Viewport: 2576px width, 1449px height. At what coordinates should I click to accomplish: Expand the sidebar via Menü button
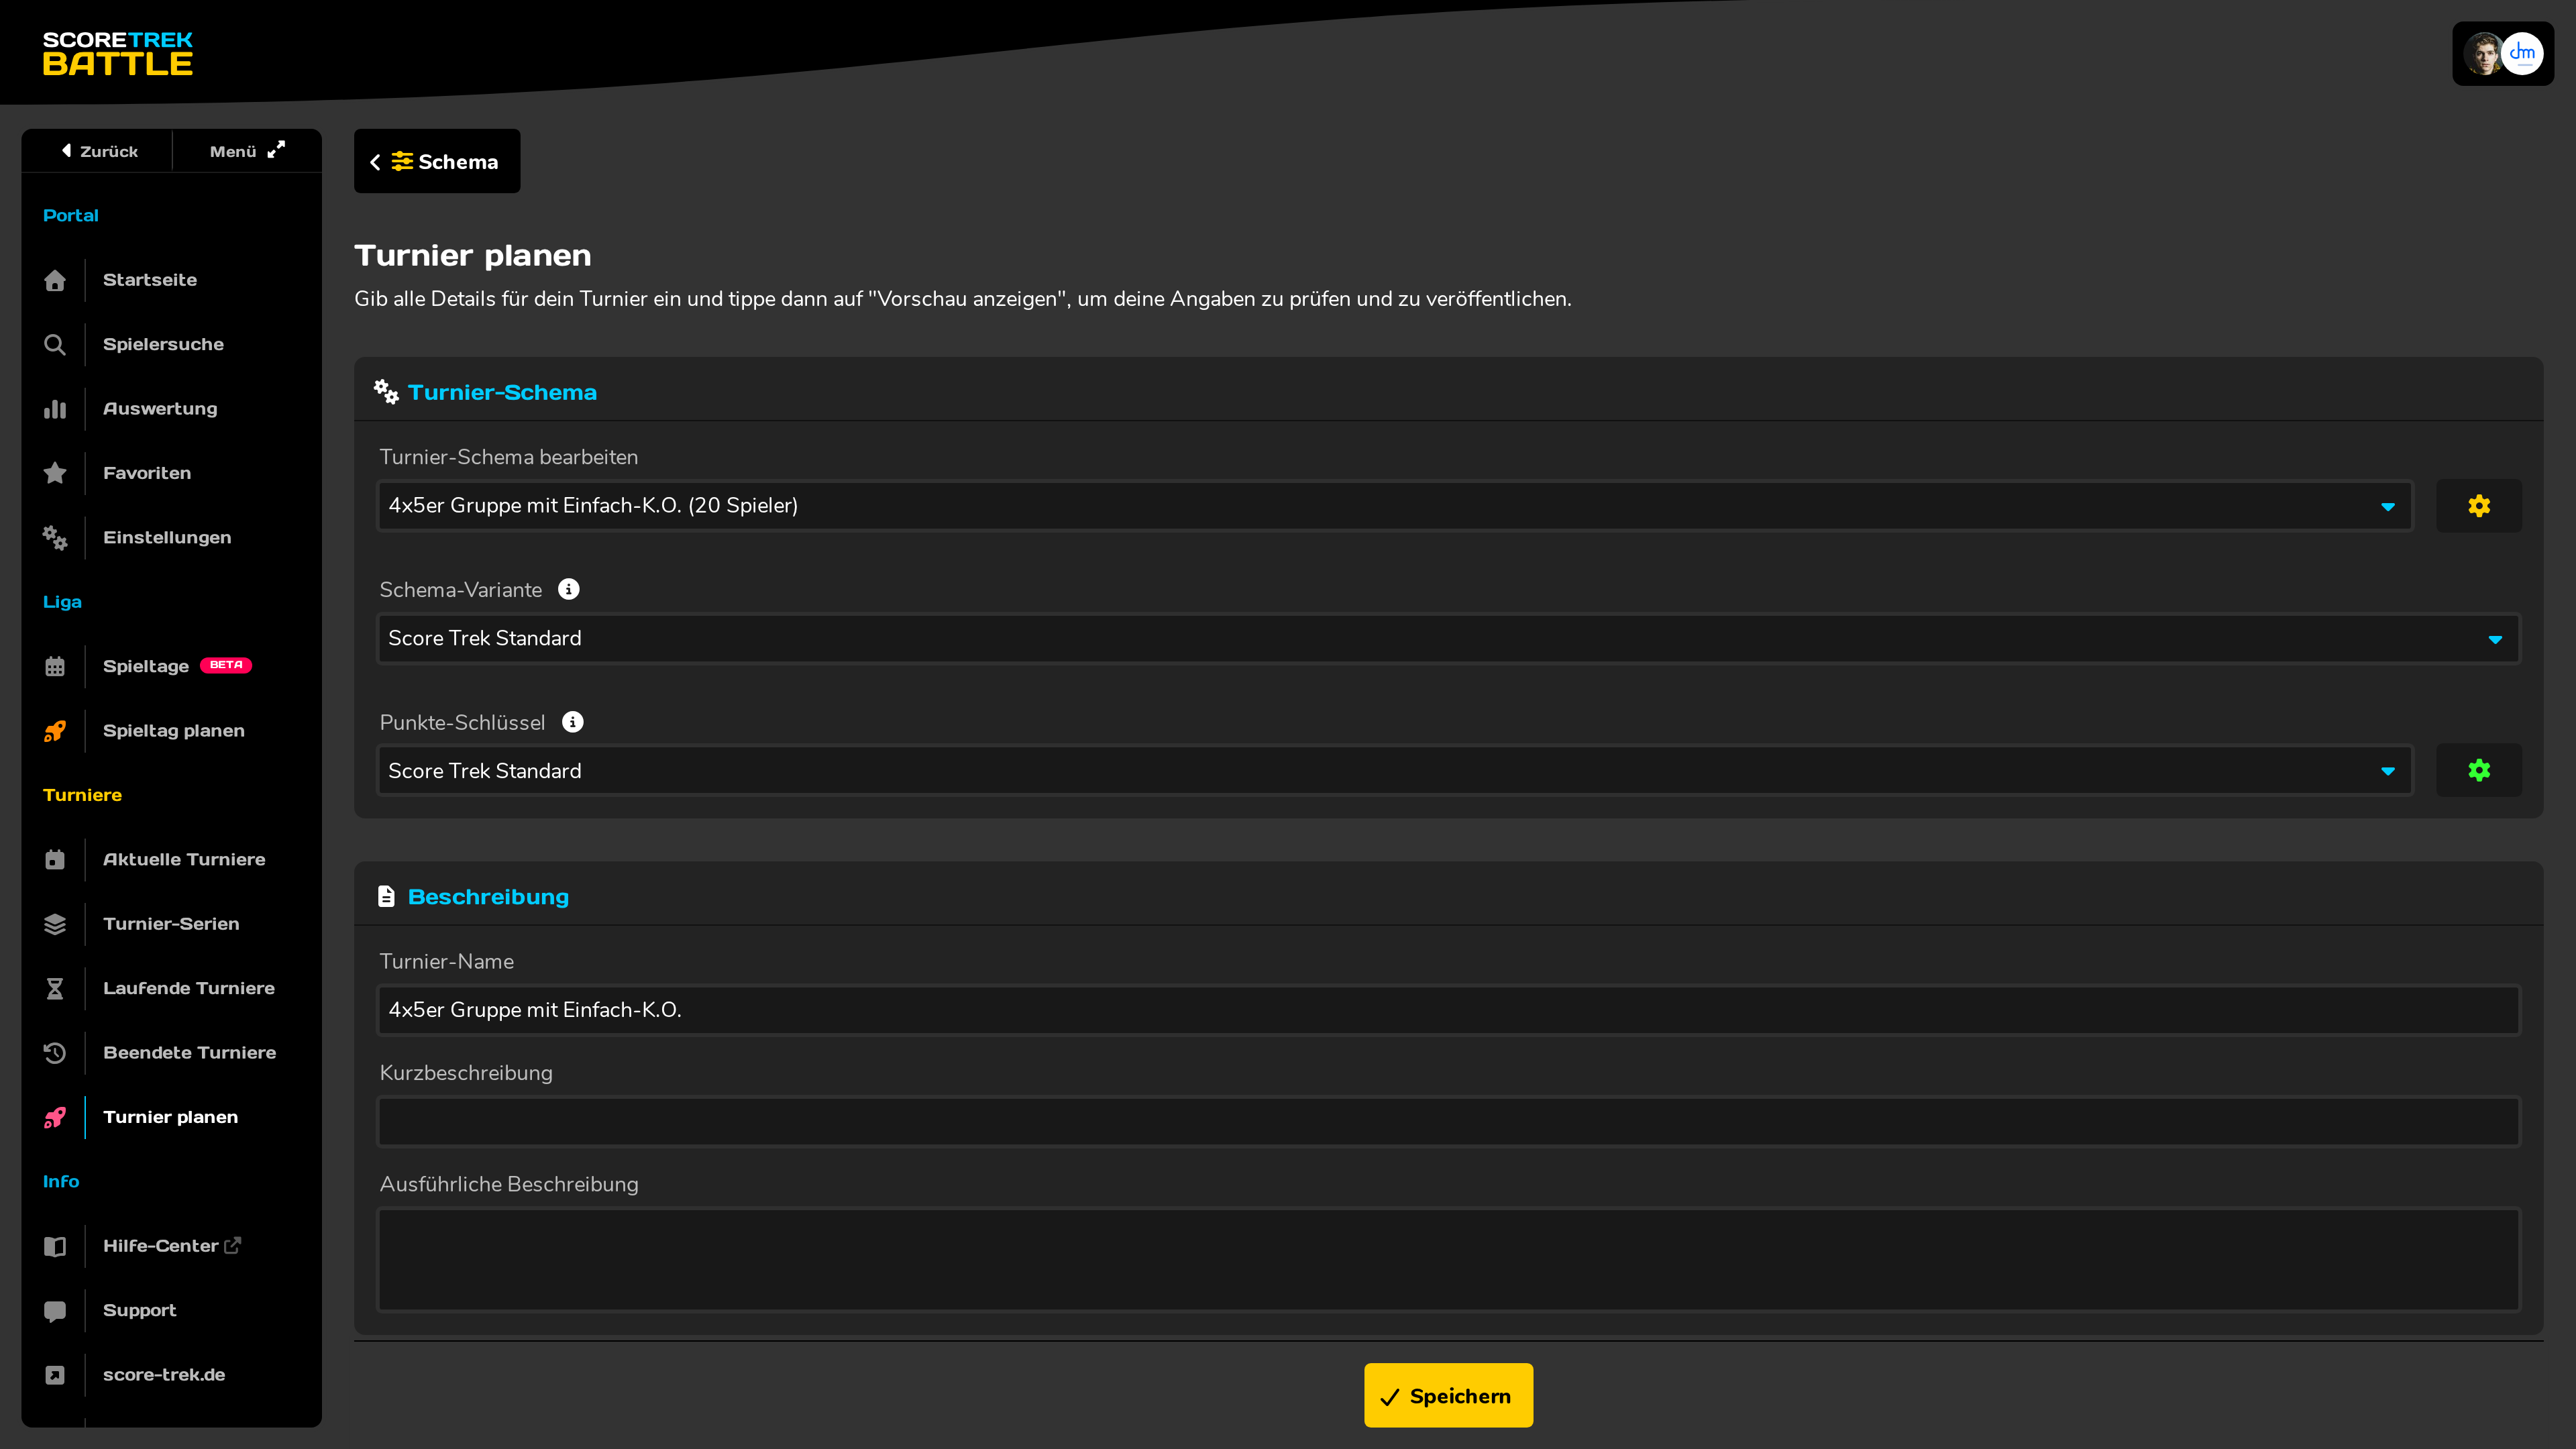coord(247,151)
